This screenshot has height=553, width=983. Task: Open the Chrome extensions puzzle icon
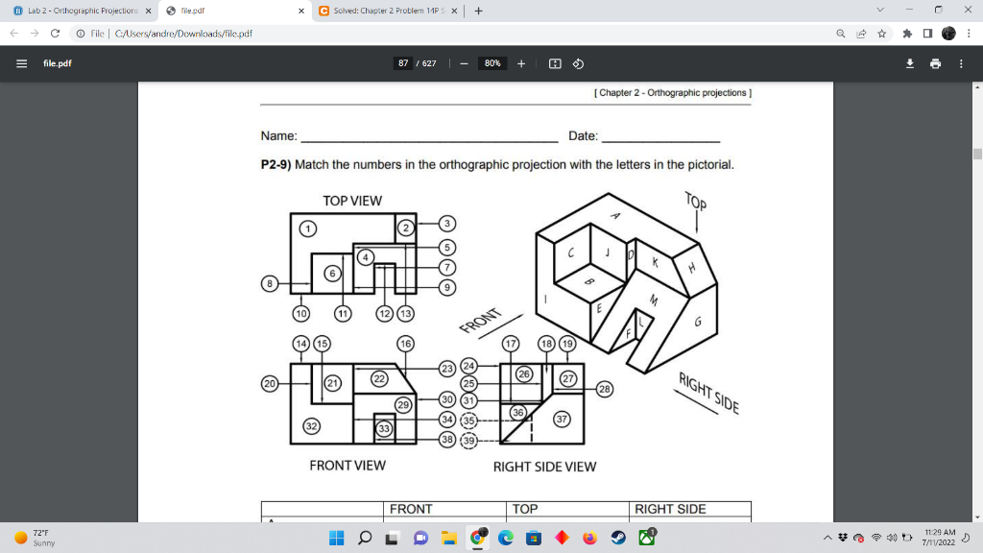(907, 34)
